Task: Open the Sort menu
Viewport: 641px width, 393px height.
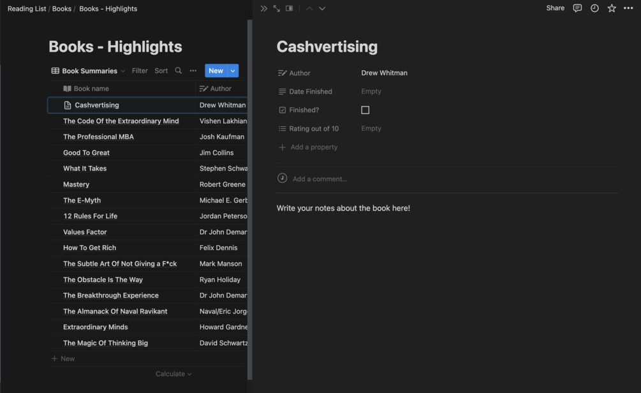Action: coord(161,71)
